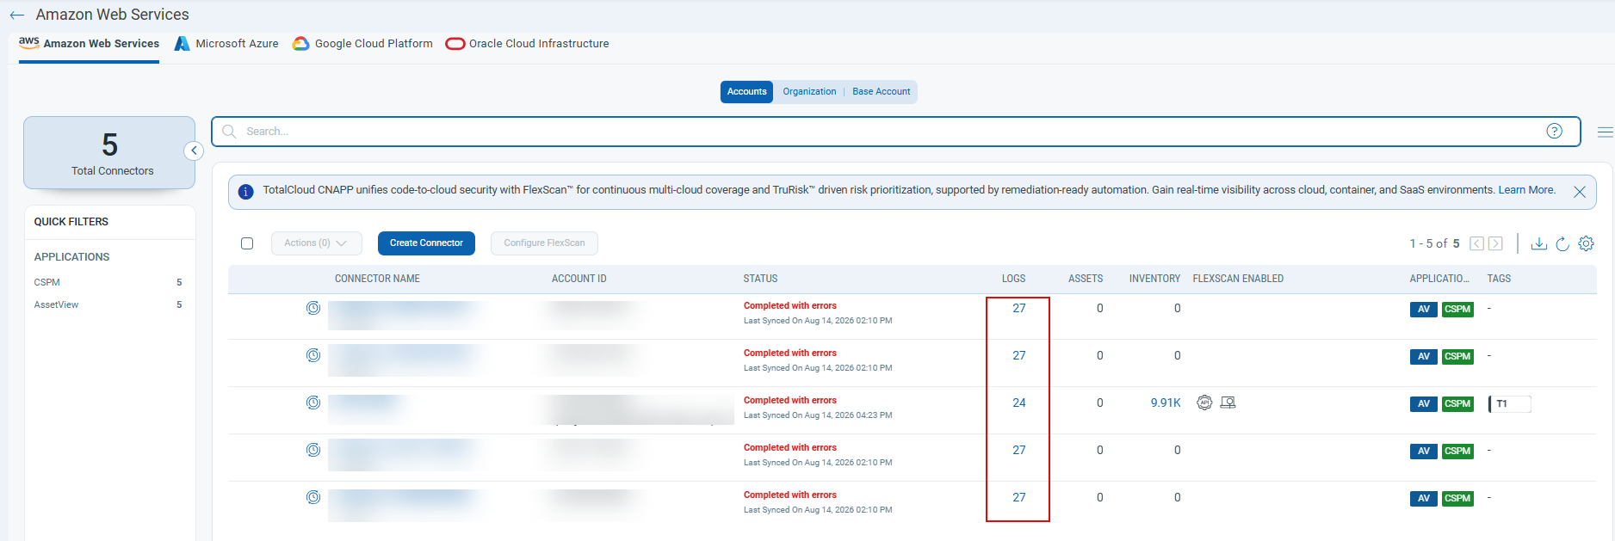Click AV badge in second row
The height and width of the screenshot is (541, 1615).
1424,357
